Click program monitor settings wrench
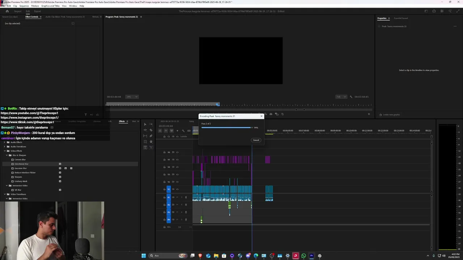Screen dimensions: 463x260 [x=351, y=97]
